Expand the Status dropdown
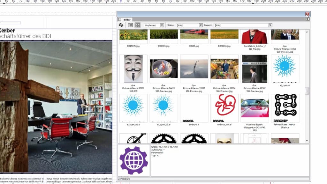 click(x=201, y=25)
